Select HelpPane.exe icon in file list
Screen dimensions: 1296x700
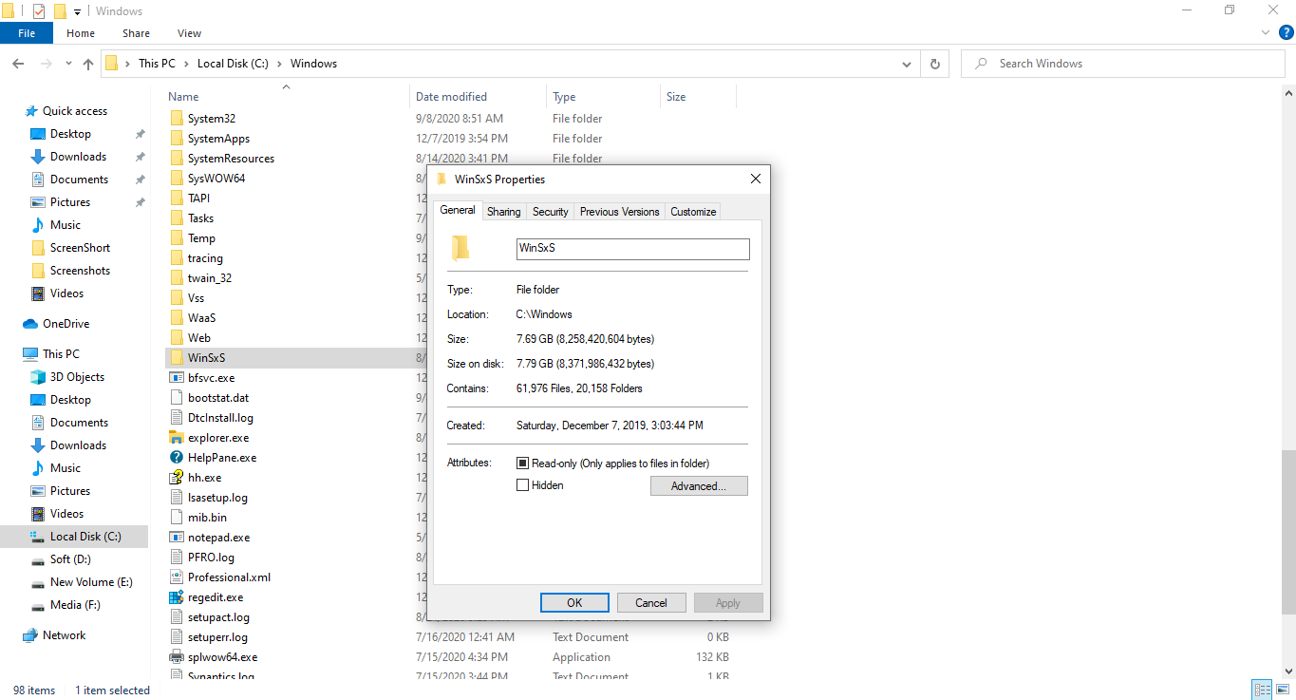pos(176,458)
